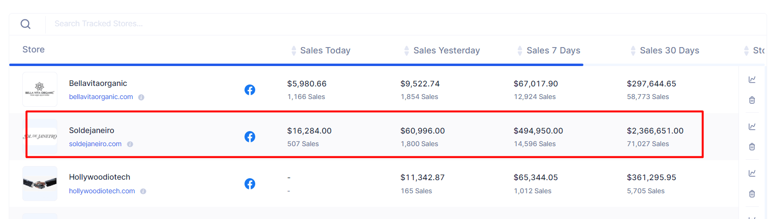The width and height of the screenshot is (771, 219).
Task: Sort by Sales 30 Days column
Action: tap(669, 51)
